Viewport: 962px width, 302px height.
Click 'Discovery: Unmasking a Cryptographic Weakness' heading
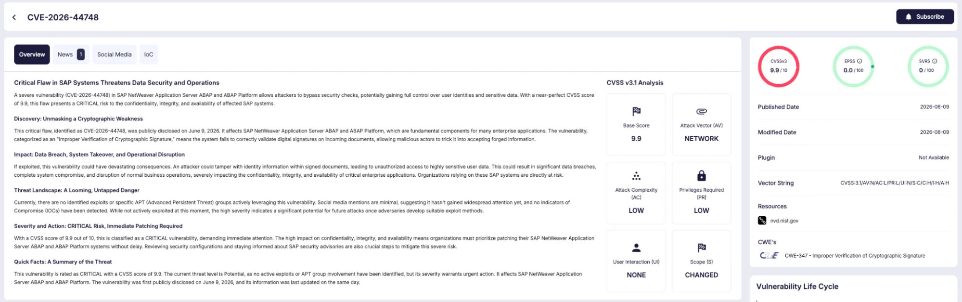coord(78,119)
